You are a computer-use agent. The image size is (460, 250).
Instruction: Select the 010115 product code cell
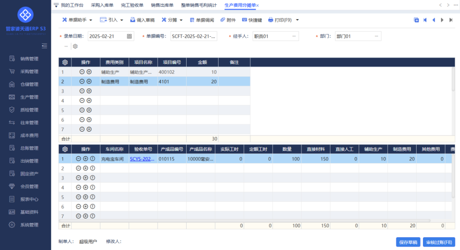[172, 159]
